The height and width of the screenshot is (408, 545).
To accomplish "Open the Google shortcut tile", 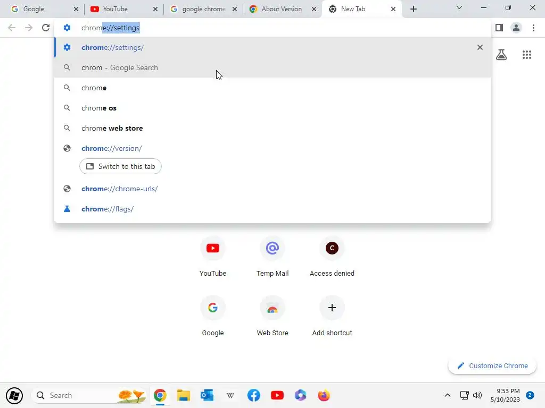I will tap(213, 316).
